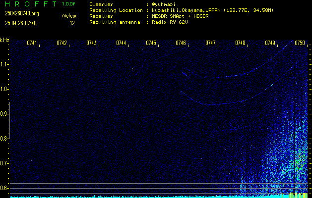Click the 0743 time marker

(x=92, y=43)
